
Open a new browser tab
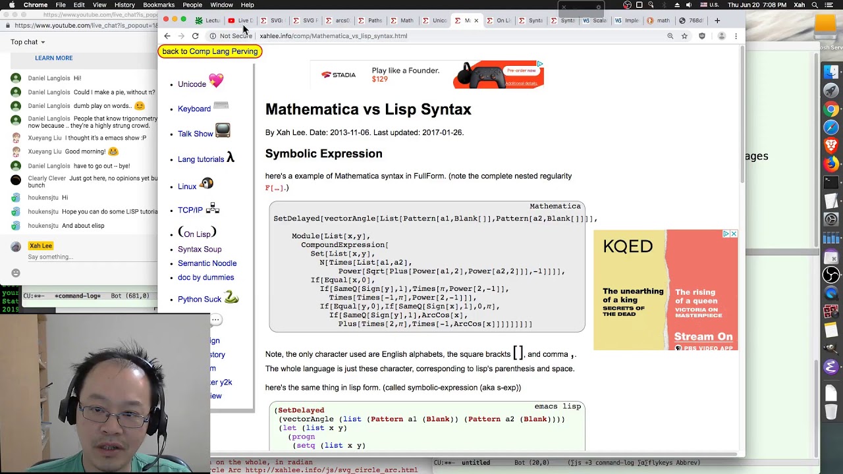coord(717,20)
